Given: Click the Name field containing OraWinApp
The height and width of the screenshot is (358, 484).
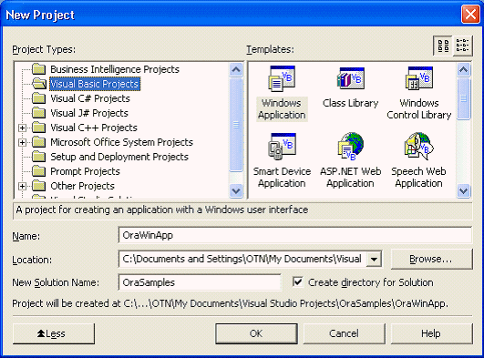Looking at the screenshot, I should tap(295, 235).
